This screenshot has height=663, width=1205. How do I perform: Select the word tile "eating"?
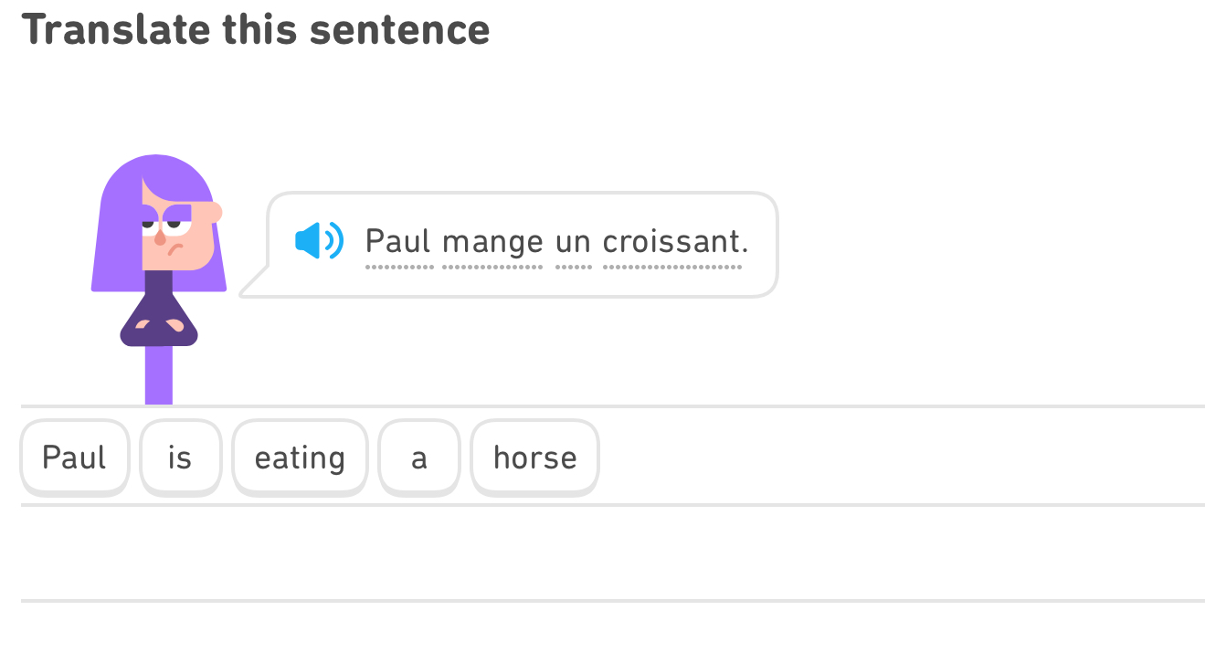pyautogui.click(x=300, y=457)
